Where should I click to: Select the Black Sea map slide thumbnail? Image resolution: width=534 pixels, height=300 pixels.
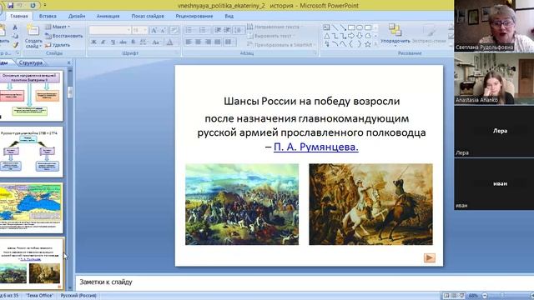[31, 208]
